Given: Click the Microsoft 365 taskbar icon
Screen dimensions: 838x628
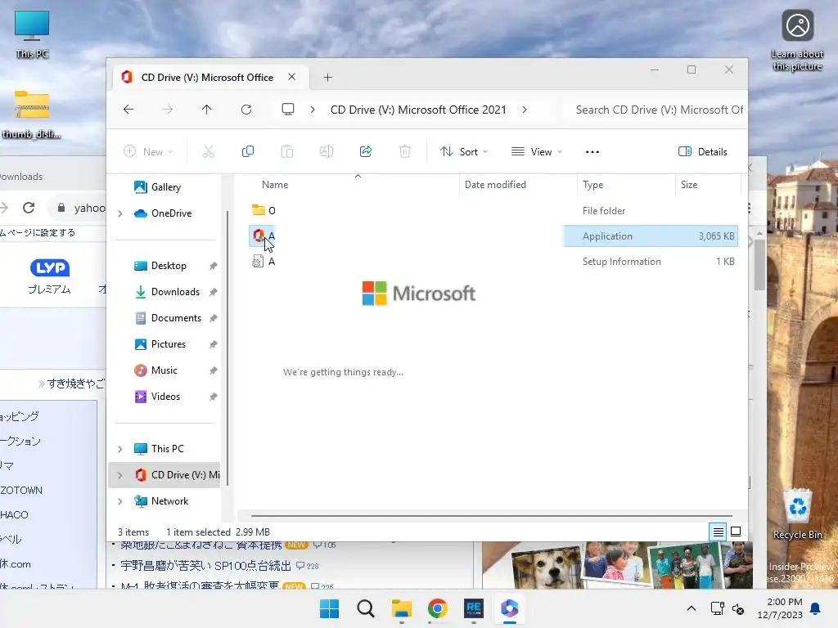Looking at the screenshot, I should [x=509, y=608].
